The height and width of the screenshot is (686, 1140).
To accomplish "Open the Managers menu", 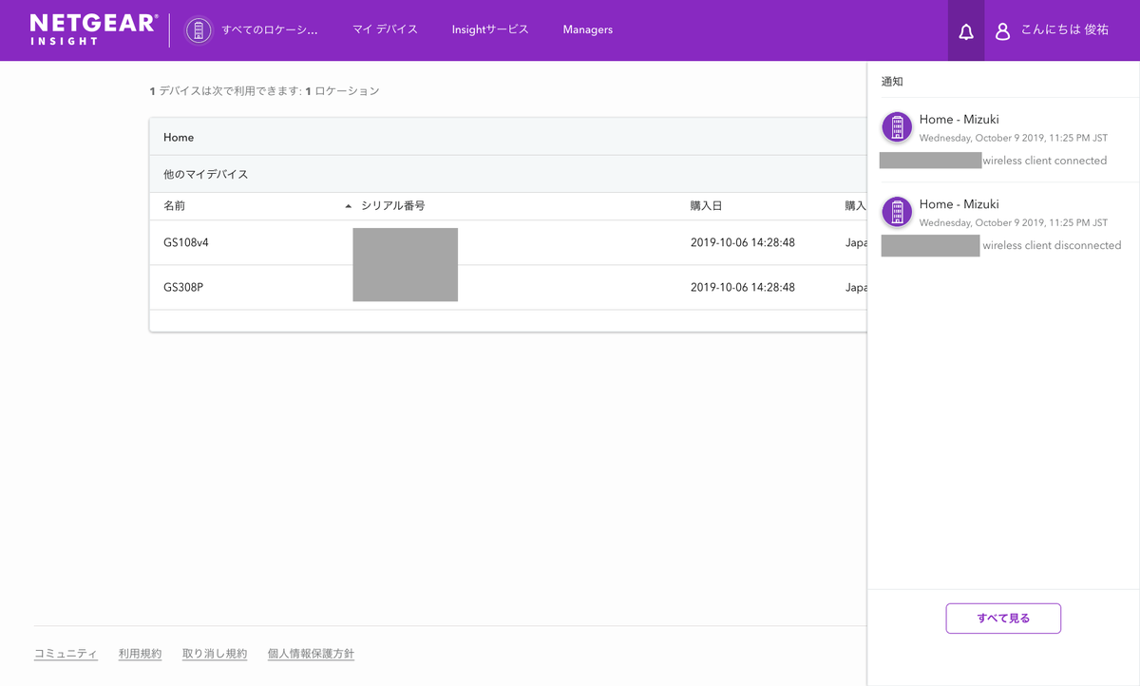I will [x=588, y=30].
